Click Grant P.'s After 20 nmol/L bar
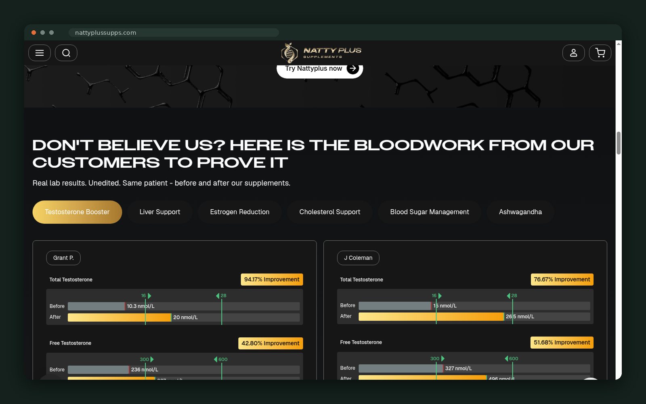The image size is (646, 404). [x=120, y=318]
